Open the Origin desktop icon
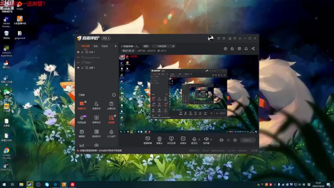Image resolution: width=334 pixels, height=188 pixels. (x=20, y=6)
